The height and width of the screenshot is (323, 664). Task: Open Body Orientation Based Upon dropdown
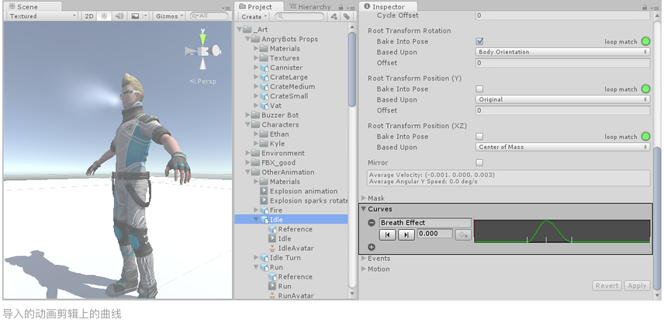tap(562, 52)
